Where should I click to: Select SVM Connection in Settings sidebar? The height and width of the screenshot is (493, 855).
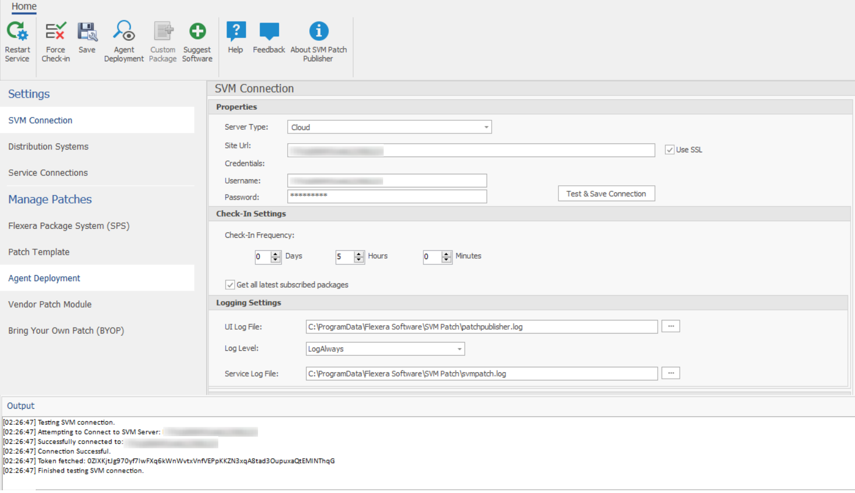pos(97,120)
